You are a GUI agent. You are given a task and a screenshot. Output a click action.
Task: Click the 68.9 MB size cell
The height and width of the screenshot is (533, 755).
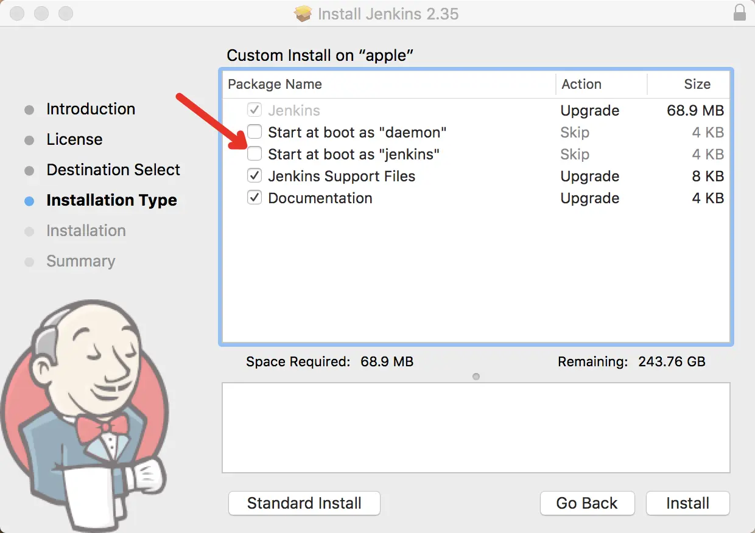[x=695, y=111]
